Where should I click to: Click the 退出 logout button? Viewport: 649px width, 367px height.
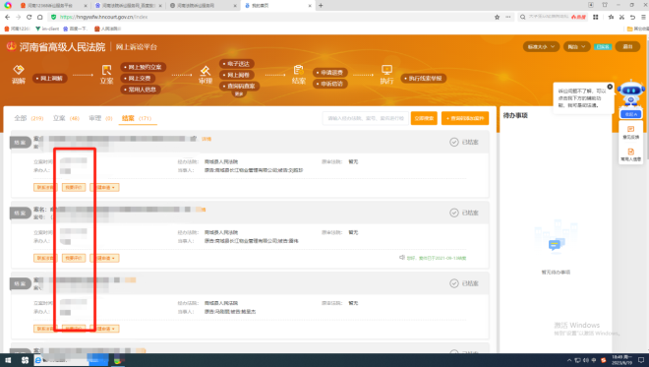[627, 47]
